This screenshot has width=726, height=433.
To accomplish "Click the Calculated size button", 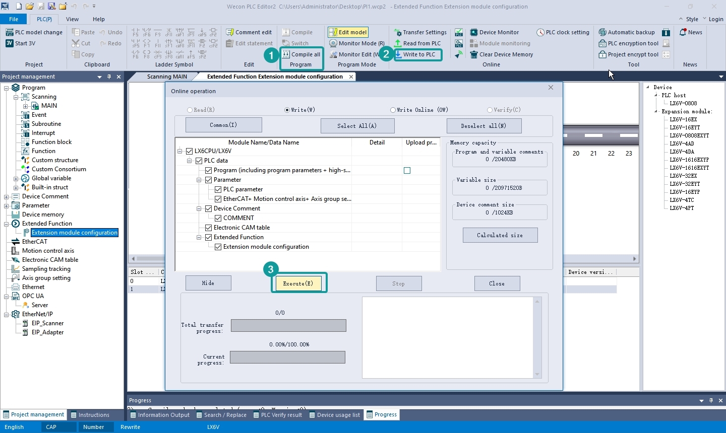I will tap(500, 235).
